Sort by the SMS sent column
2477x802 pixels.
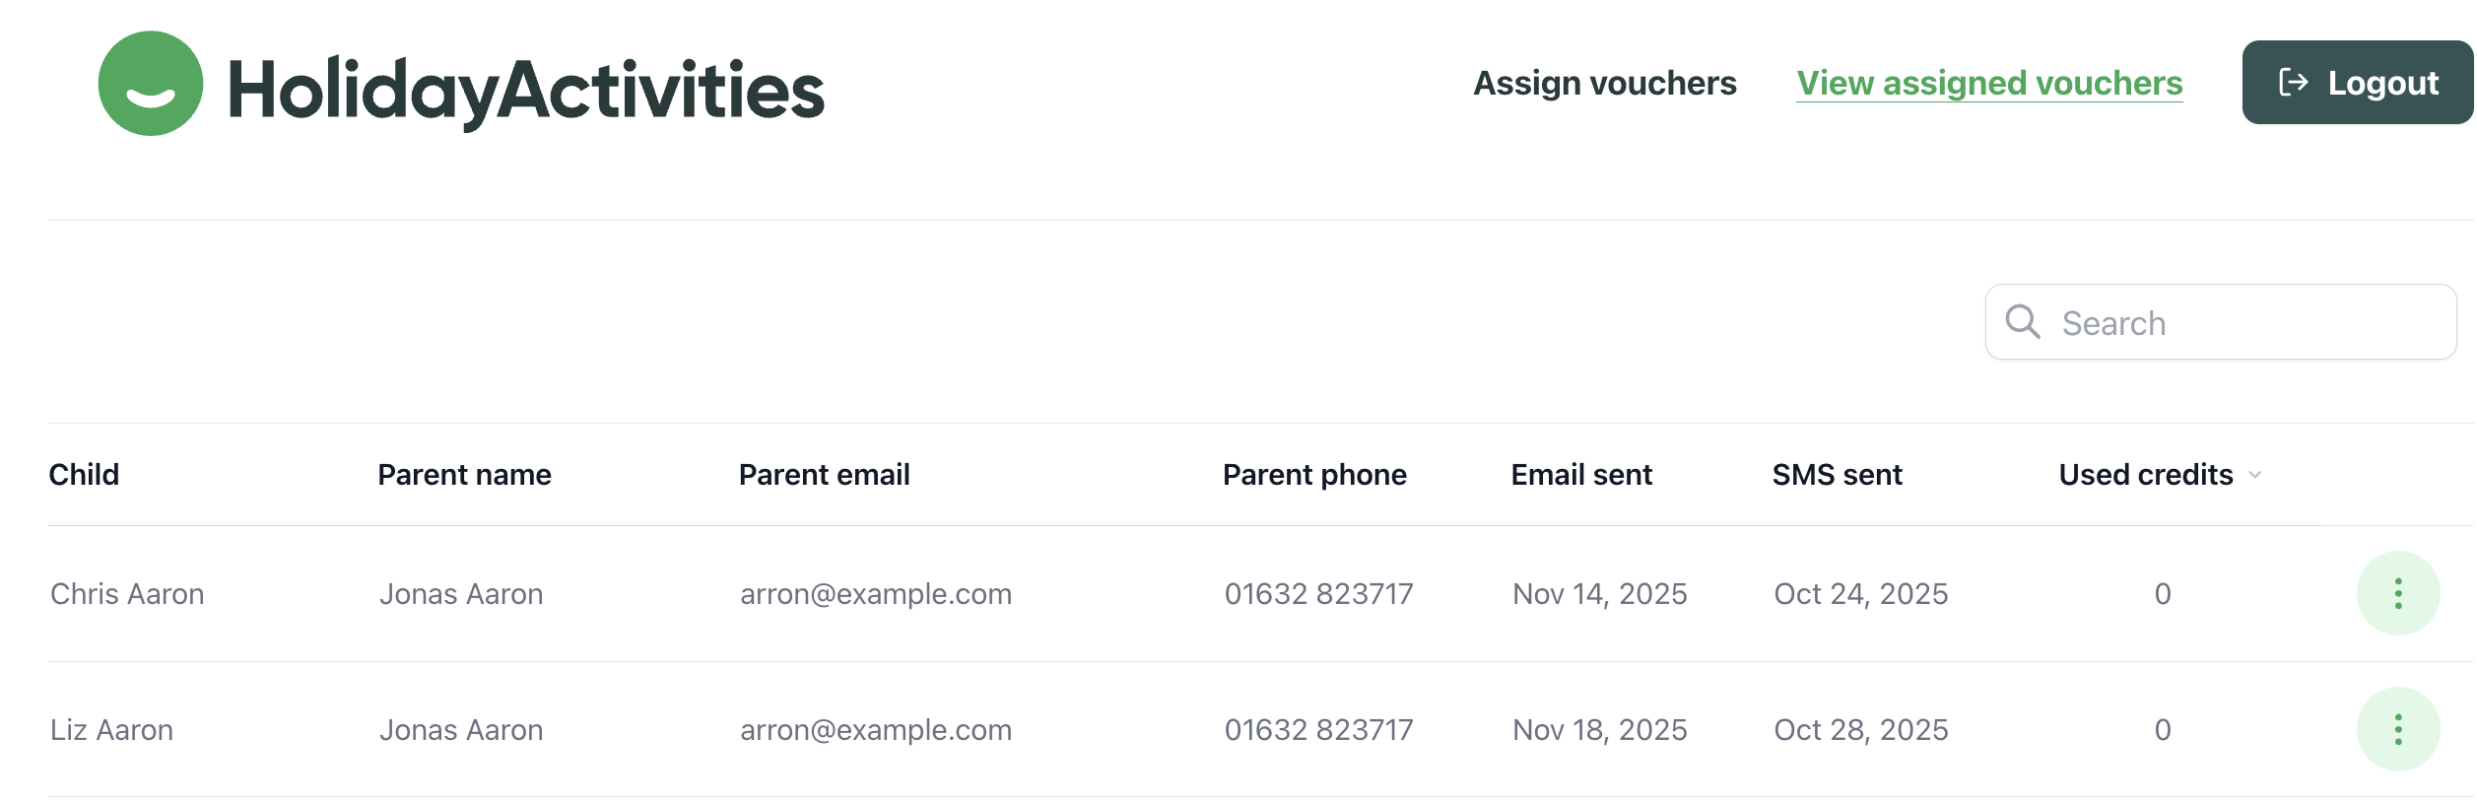coord(1837,475)
